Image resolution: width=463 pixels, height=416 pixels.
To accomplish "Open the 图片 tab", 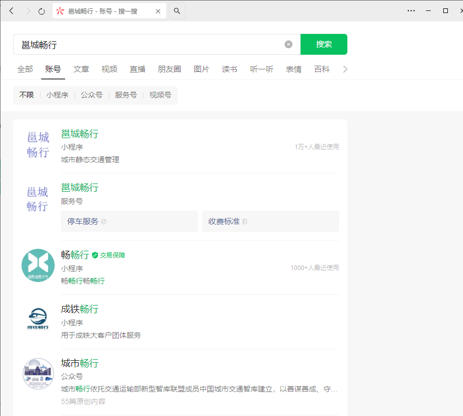I will click(x=202, y=69).
